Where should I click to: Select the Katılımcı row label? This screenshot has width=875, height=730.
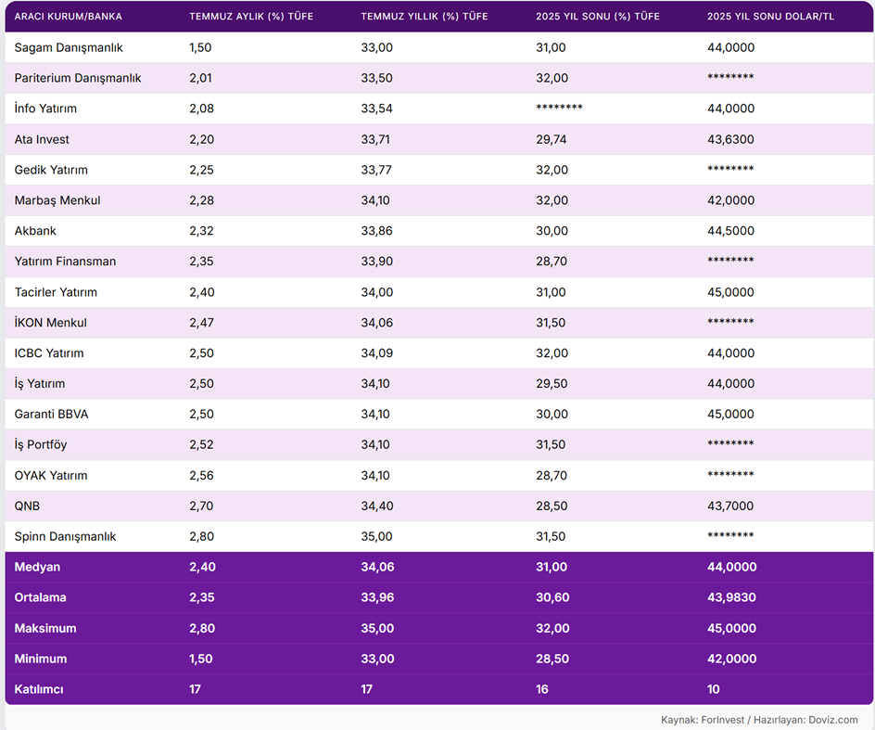[x=39, y=690]
